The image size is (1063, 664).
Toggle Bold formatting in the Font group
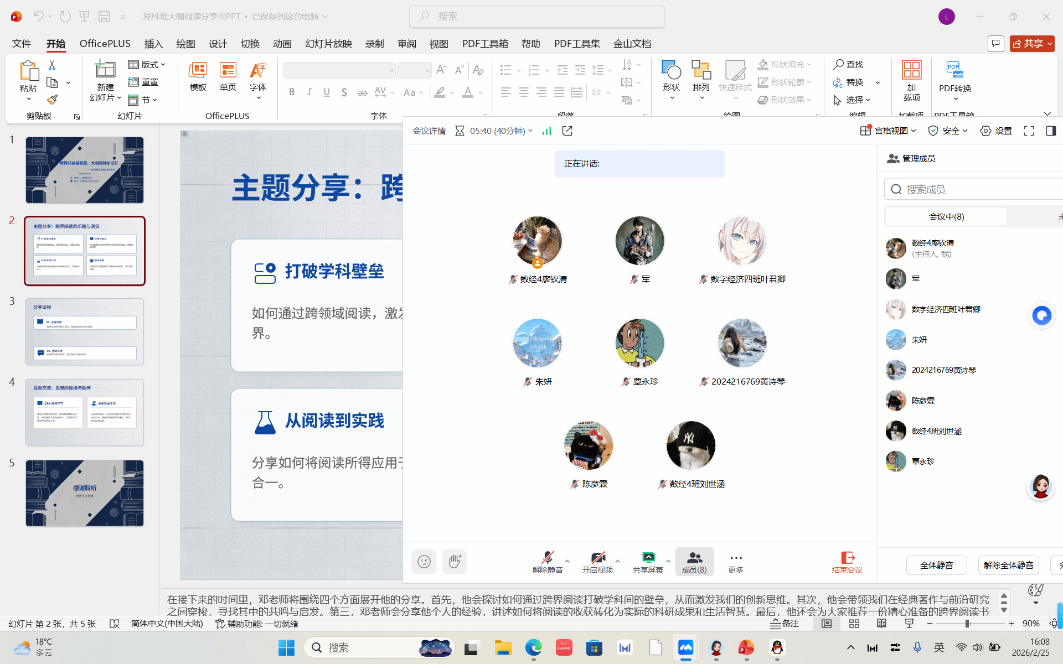click(292, 92)
